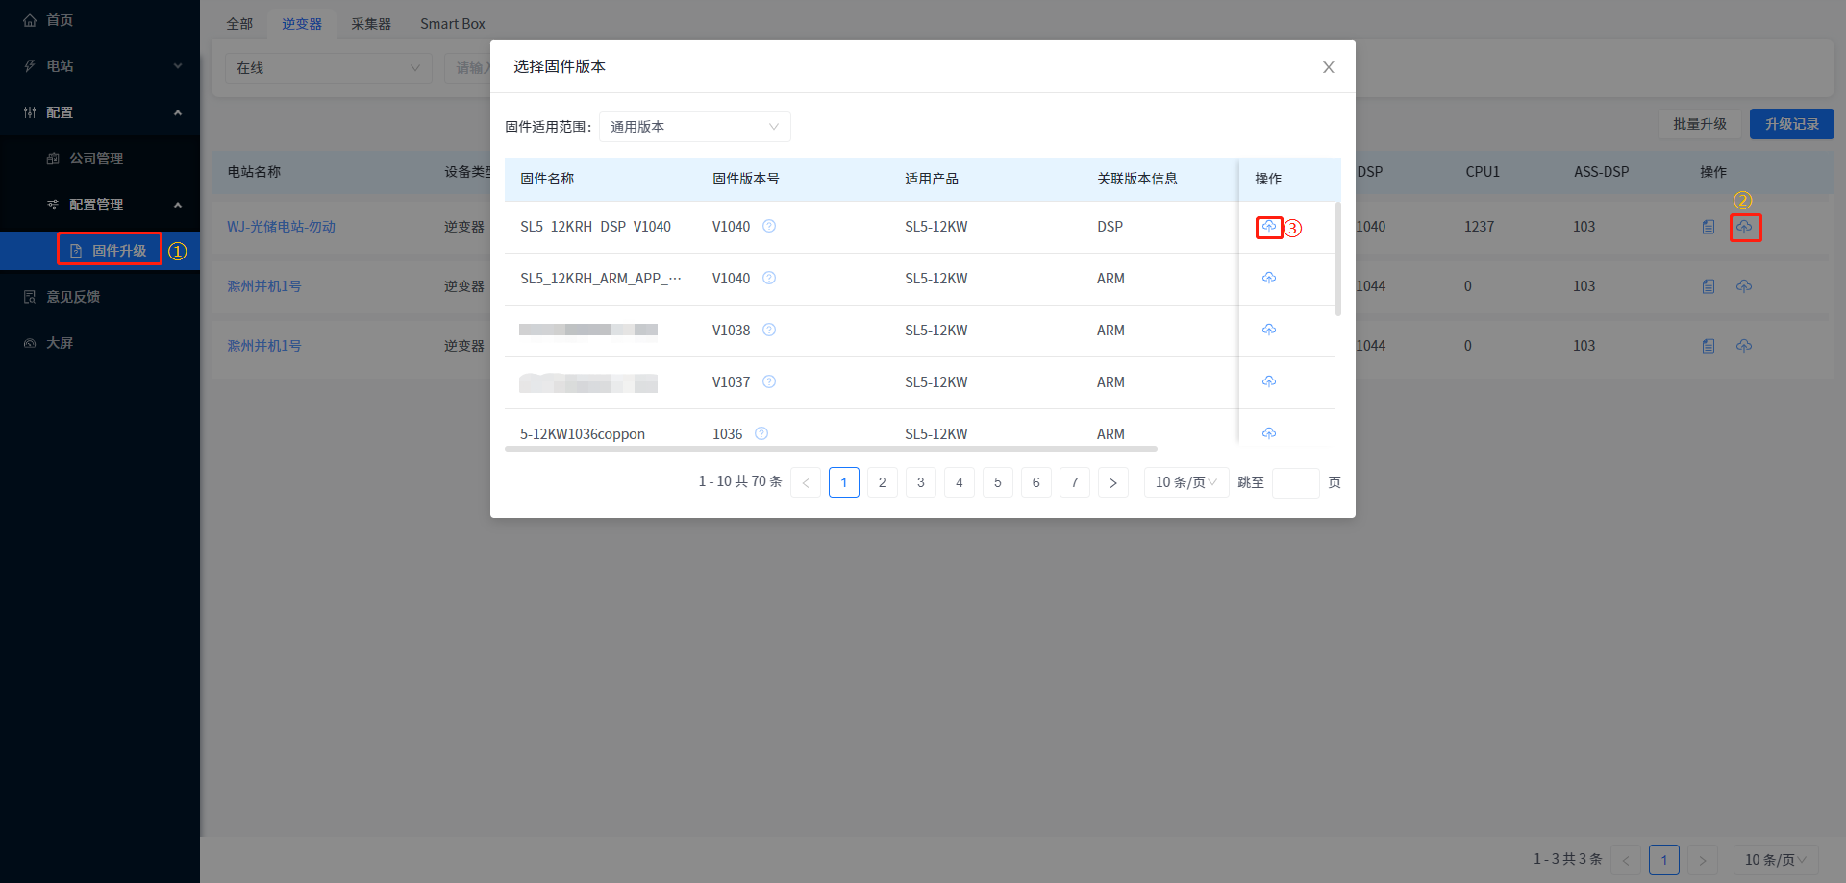Click help icon beside V1037 version number

click(769, 382)
